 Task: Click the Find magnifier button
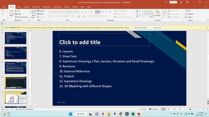click(188, 11)
